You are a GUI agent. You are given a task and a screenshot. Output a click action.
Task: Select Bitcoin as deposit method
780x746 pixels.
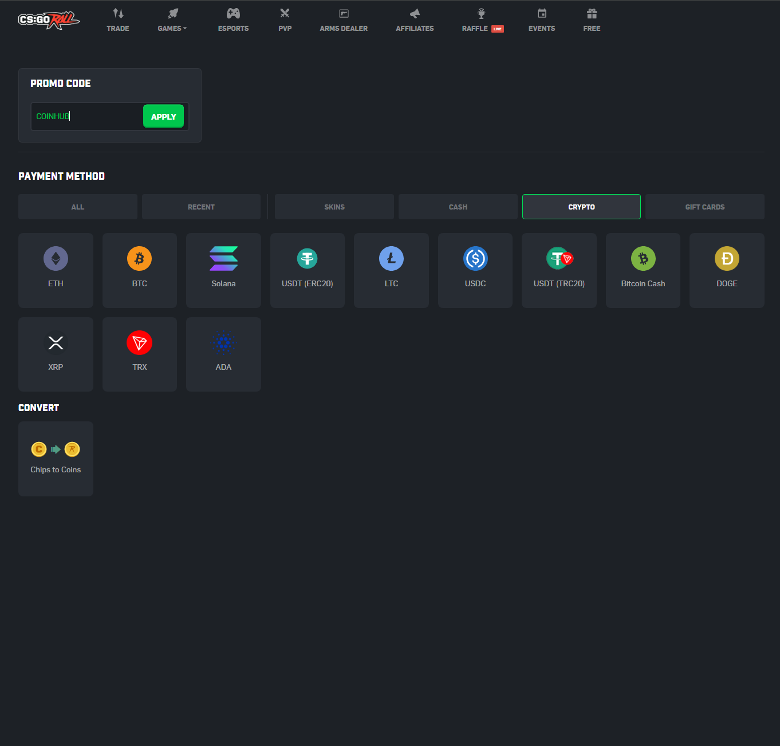click(139, 270)
